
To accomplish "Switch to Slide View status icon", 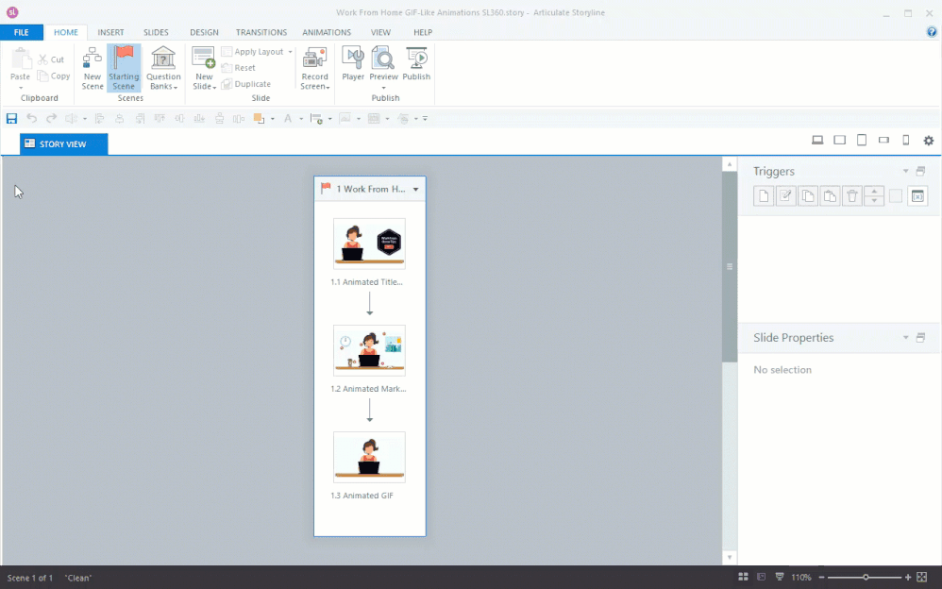I will pyautogui.click(x=761, y=577).
